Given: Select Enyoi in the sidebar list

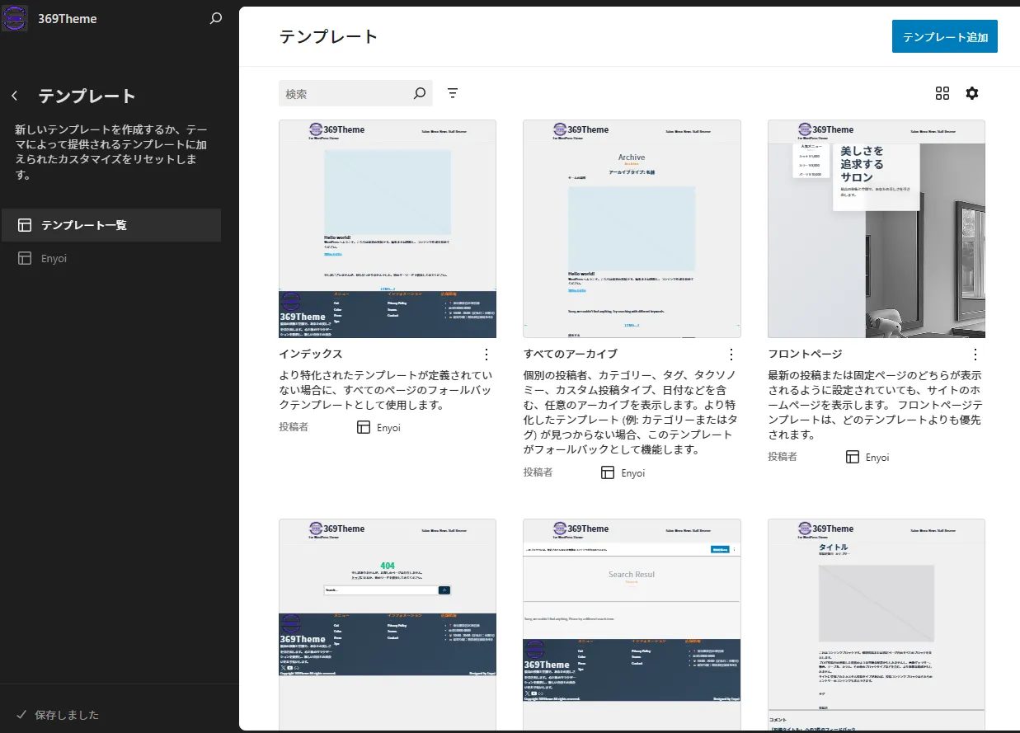Looking at the screenshot, I should [x=54, y=258].
